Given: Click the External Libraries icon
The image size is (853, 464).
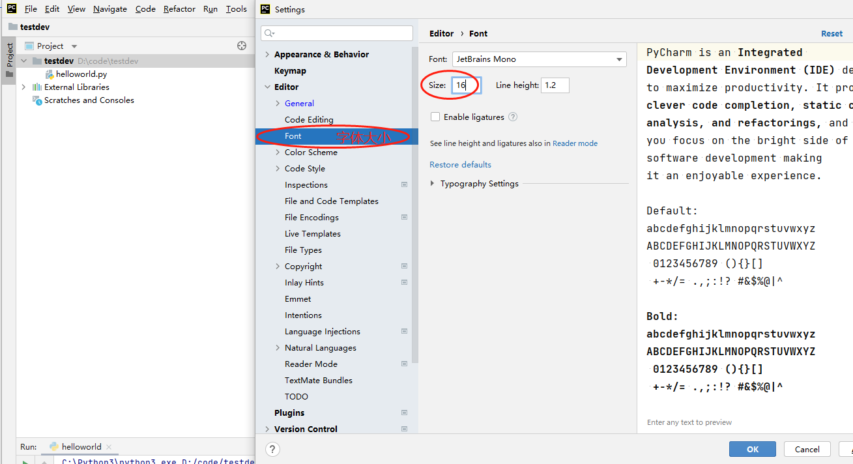Looking at the screenshot, I should [37, 87].
